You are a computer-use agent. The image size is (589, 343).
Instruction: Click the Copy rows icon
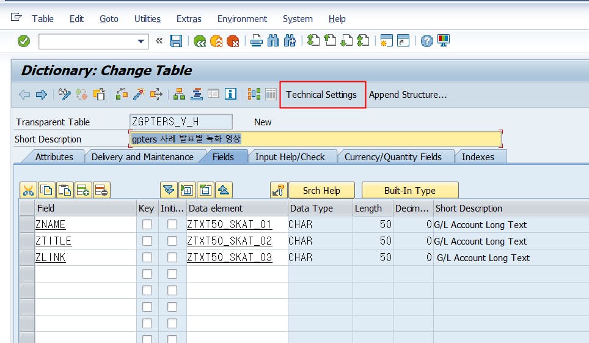[46, 190]
